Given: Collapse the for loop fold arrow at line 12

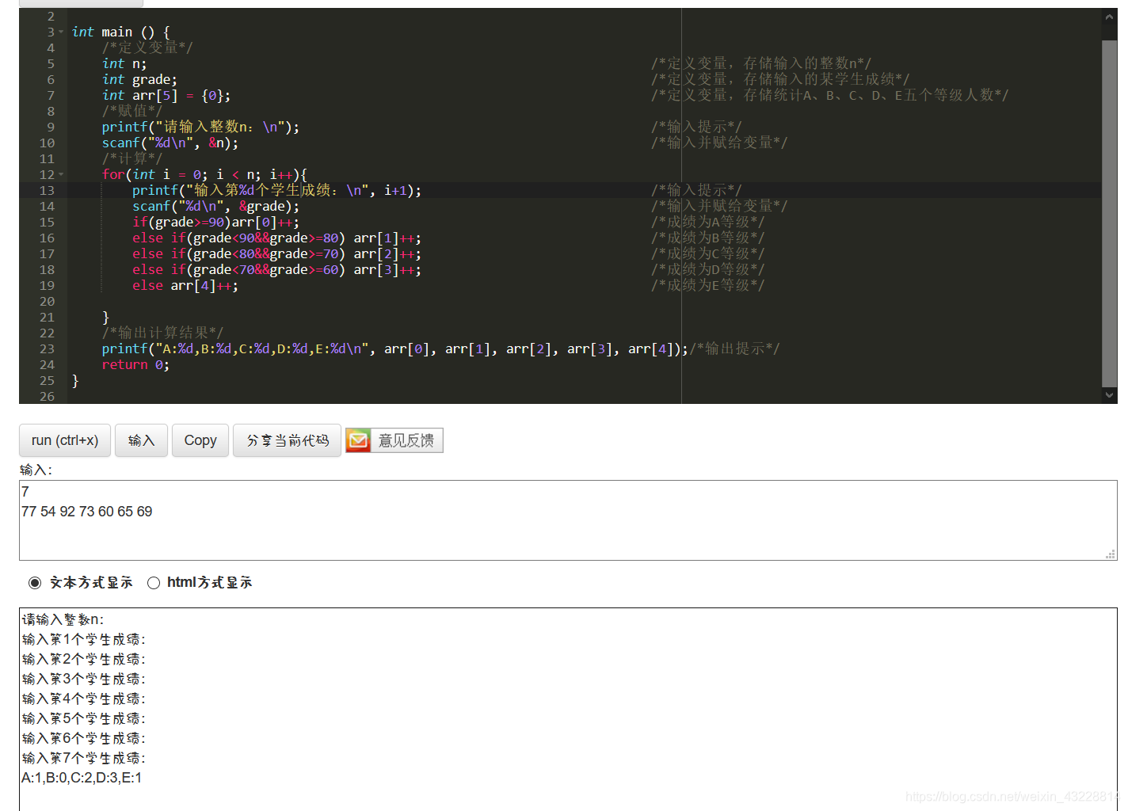Looking at the screenshot, I should click(61, 175).
